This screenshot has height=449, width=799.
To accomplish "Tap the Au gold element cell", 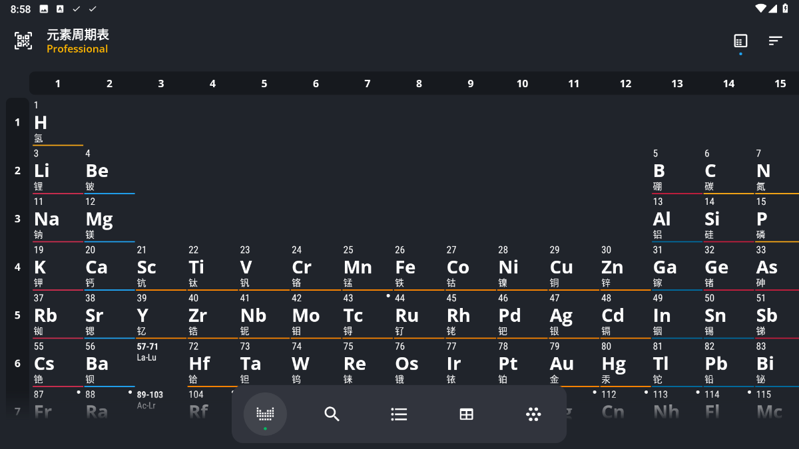I will [x=573, y=363].
